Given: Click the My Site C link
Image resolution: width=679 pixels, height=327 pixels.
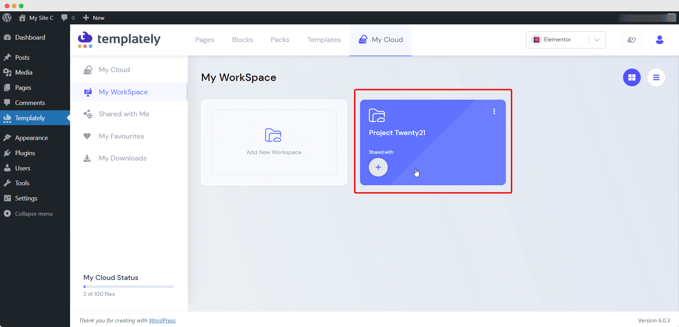Looking at the screenshot, I should [41, 18].
